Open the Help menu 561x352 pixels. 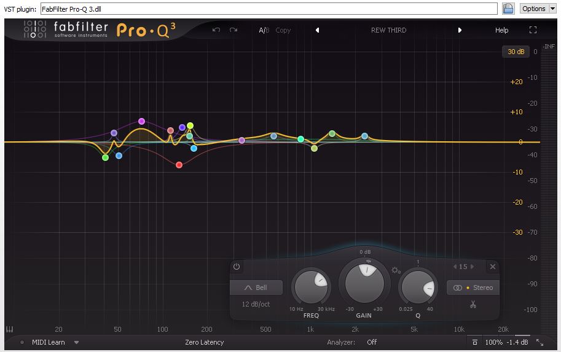[x=501, y=30]
